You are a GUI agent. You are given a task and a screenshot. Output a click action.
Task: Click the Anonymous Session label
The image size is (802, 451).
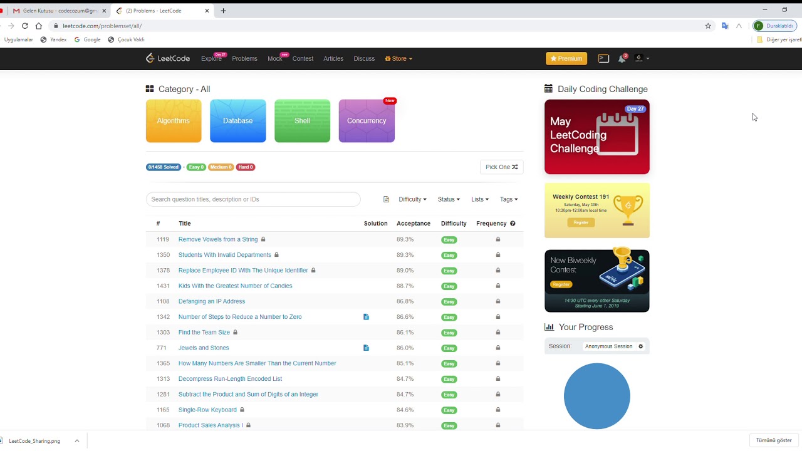click(x=608, y=346)
